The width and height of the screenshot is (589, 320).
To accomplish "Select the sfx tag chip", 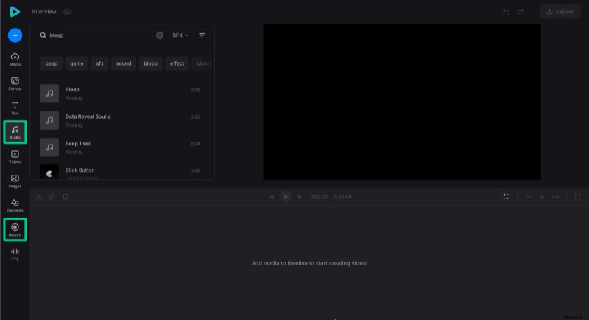I will pyautogui.click(x=100, y=63).
